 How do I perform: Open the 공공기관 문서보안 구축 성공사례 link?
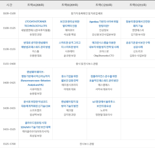pyautogui.click(x=138, y=45)
